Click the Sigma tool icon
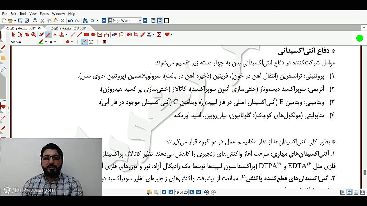 (159, 35)
